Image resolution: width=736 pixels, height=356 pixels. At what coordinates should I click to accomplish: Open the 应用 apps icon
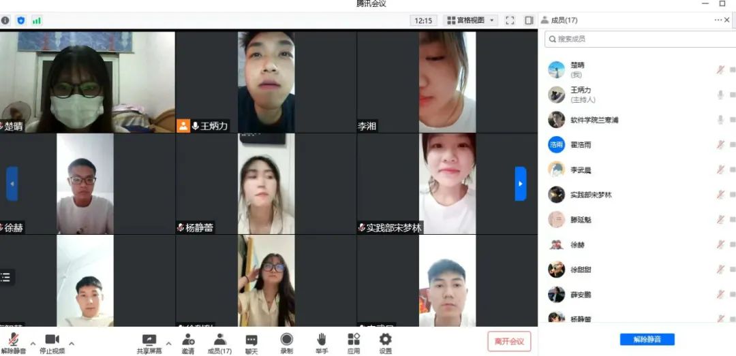point(354,340)
